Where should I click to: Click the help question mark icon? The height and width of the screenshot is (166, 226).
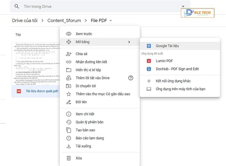[131, 78]
